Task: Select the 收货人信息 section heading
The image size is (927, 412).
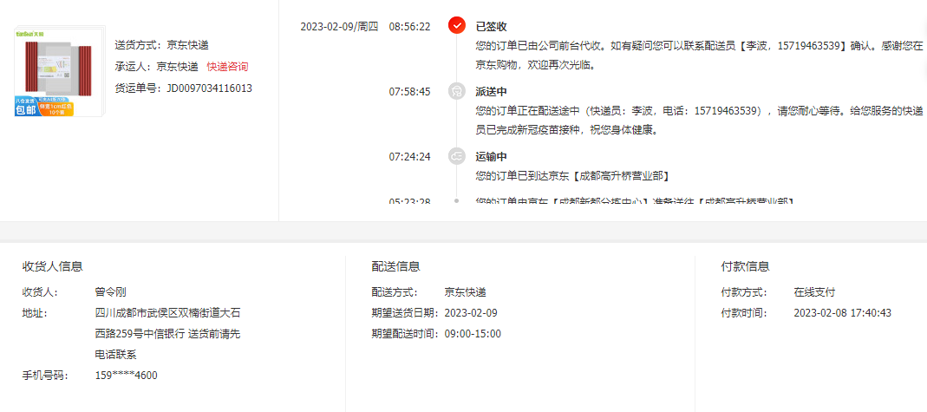Action: pos(53,266)
